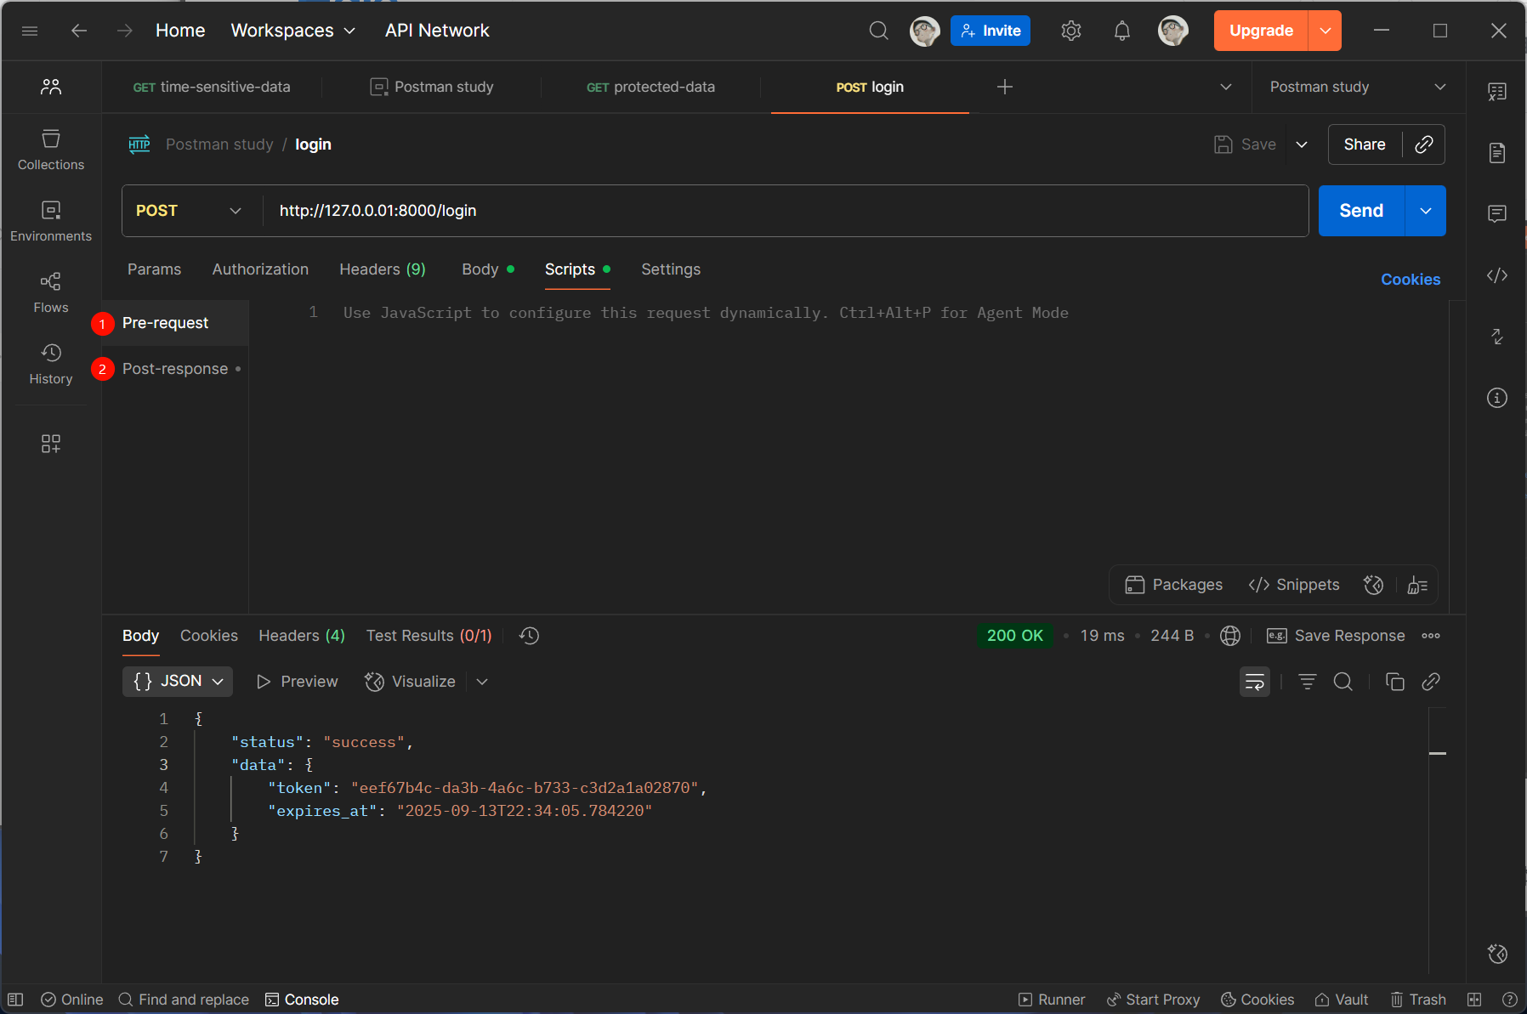Open the team workspace people icon
1527x1014 pixels.
(51, 87)
